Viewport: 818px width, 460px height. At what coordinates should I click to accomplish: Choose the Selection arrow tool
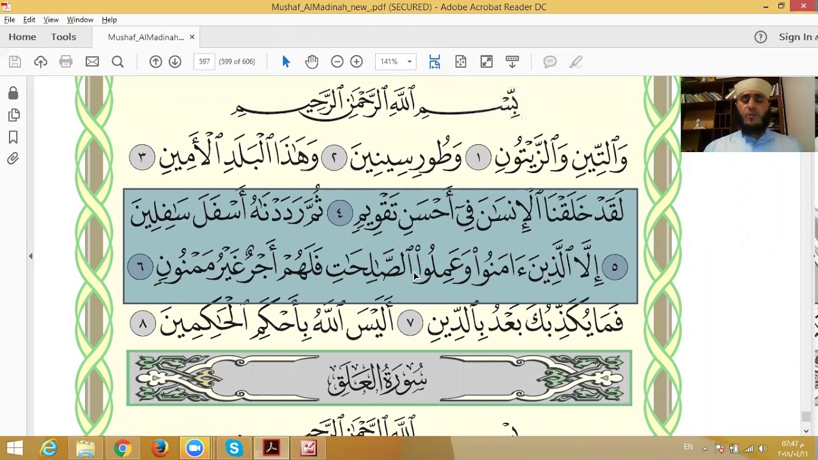click(x=286, y=61)
